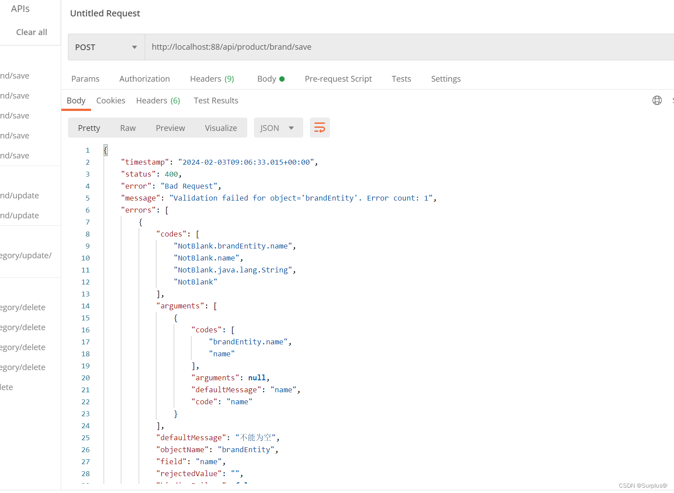The width and height of the screenshot is (674, 493).
Task: Open the Authorization tab
Action: pyautogui.click(x=144, y=79)
